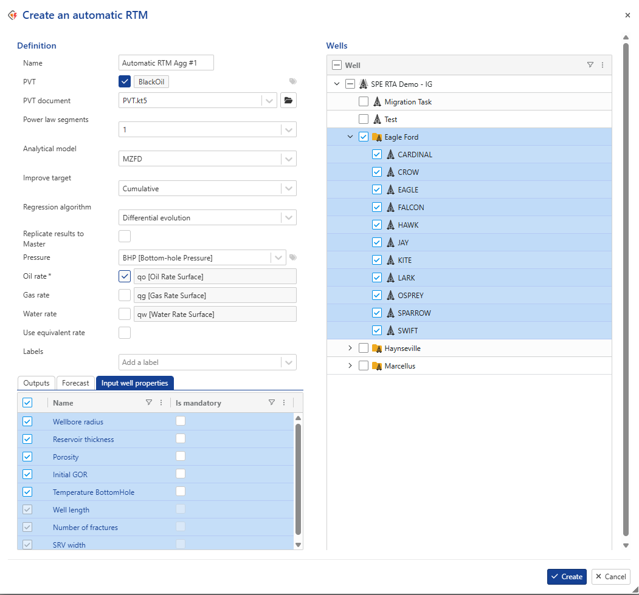
Task: Click the Create button
Action: pyautogui.click(x=566, y=577)
